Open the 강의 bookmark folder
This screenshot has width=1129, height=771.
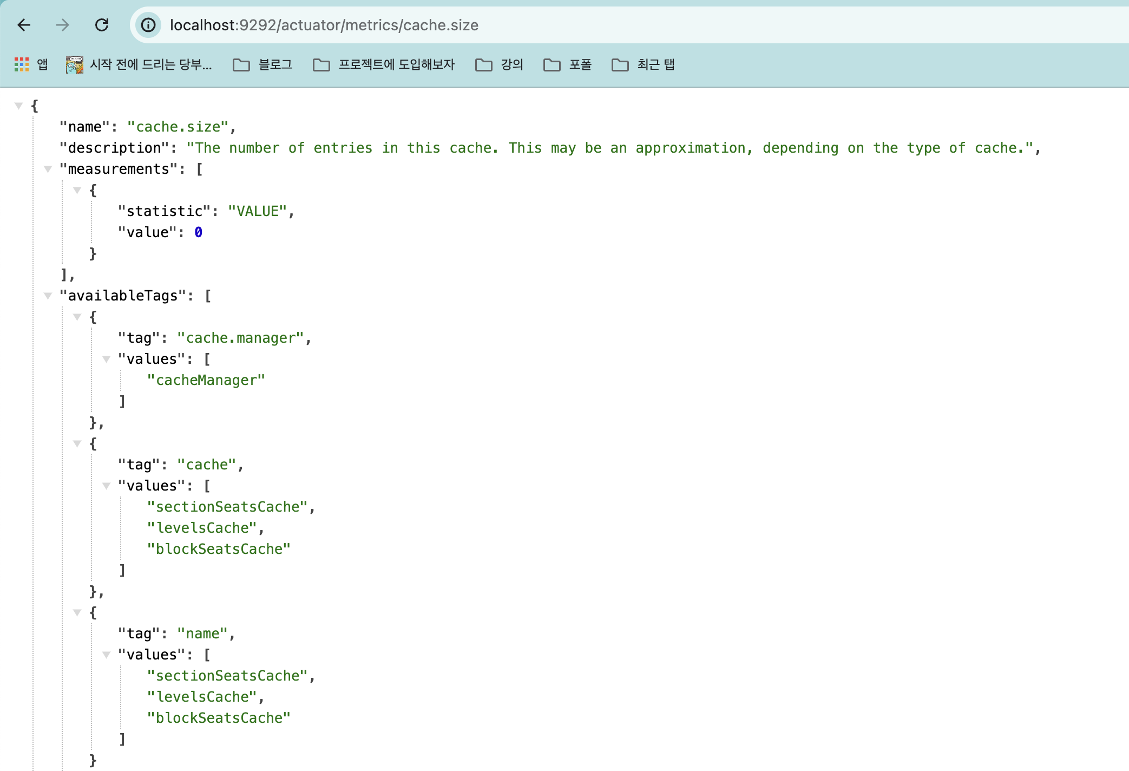click(x=499, y=64)
